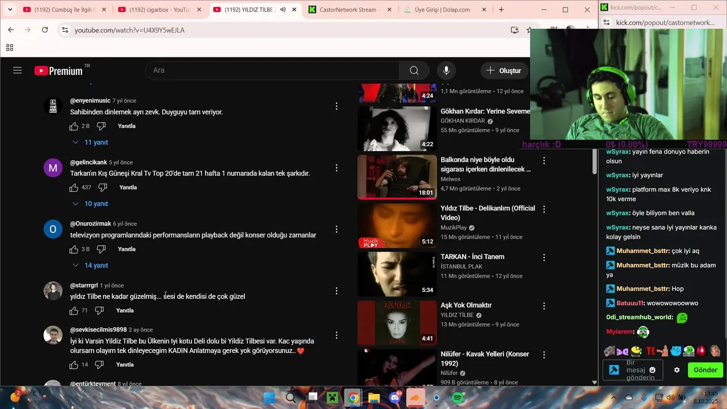
Task: Open options for @Onurozirmak comment
Action: (336, 229)
